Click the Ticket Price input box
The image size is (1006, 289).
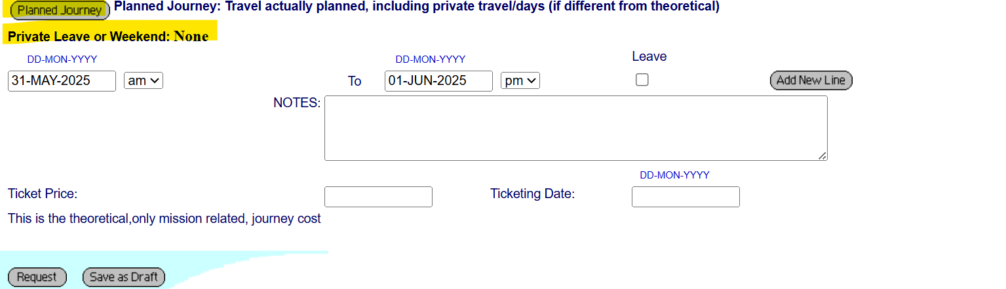pos(378,197)
